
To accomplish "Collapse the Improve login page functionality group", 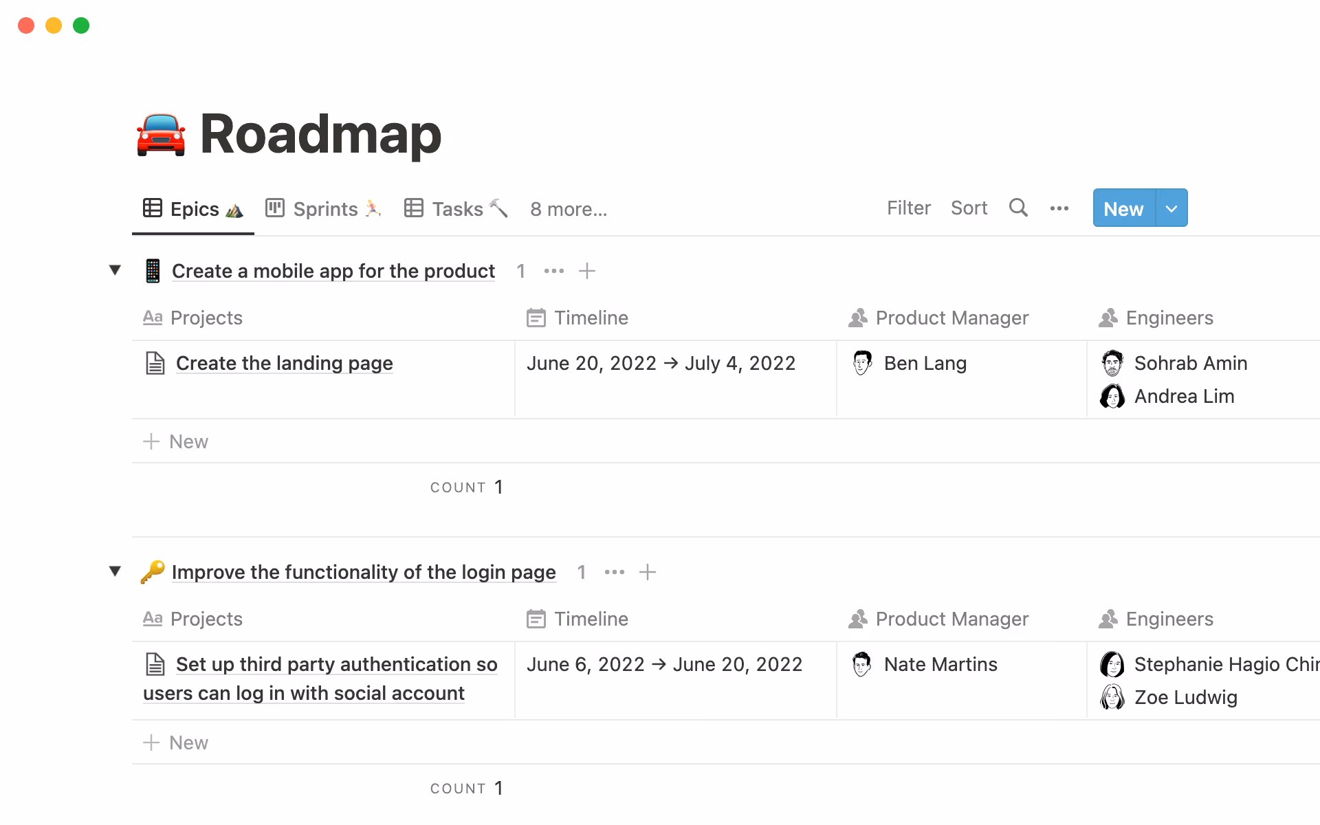I will coord(115,571).
